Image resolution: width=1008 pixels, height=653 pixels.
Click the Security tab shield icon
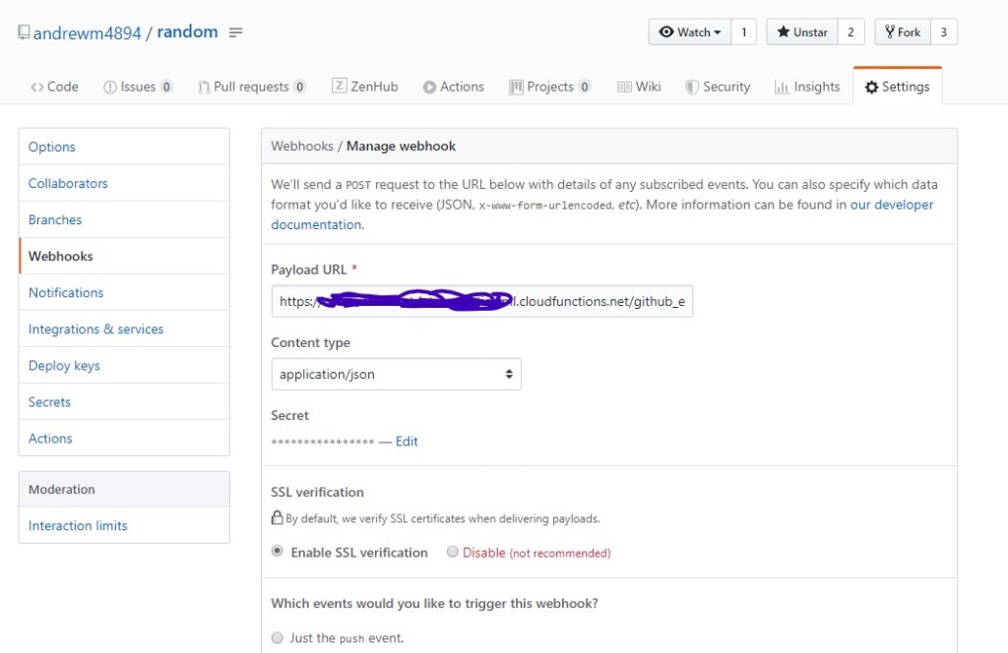[x=692, y=88]
